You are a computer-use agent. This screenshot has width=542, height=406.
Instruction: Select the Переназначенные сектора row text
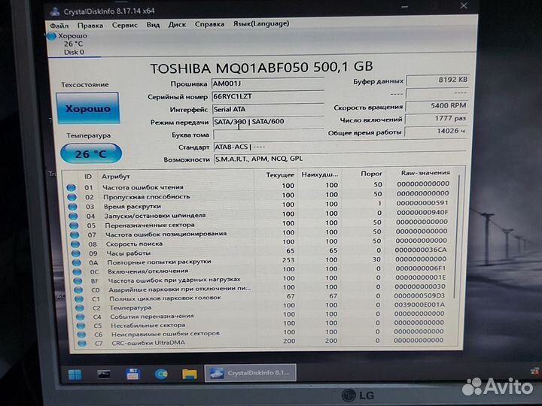tap(150, 225)
